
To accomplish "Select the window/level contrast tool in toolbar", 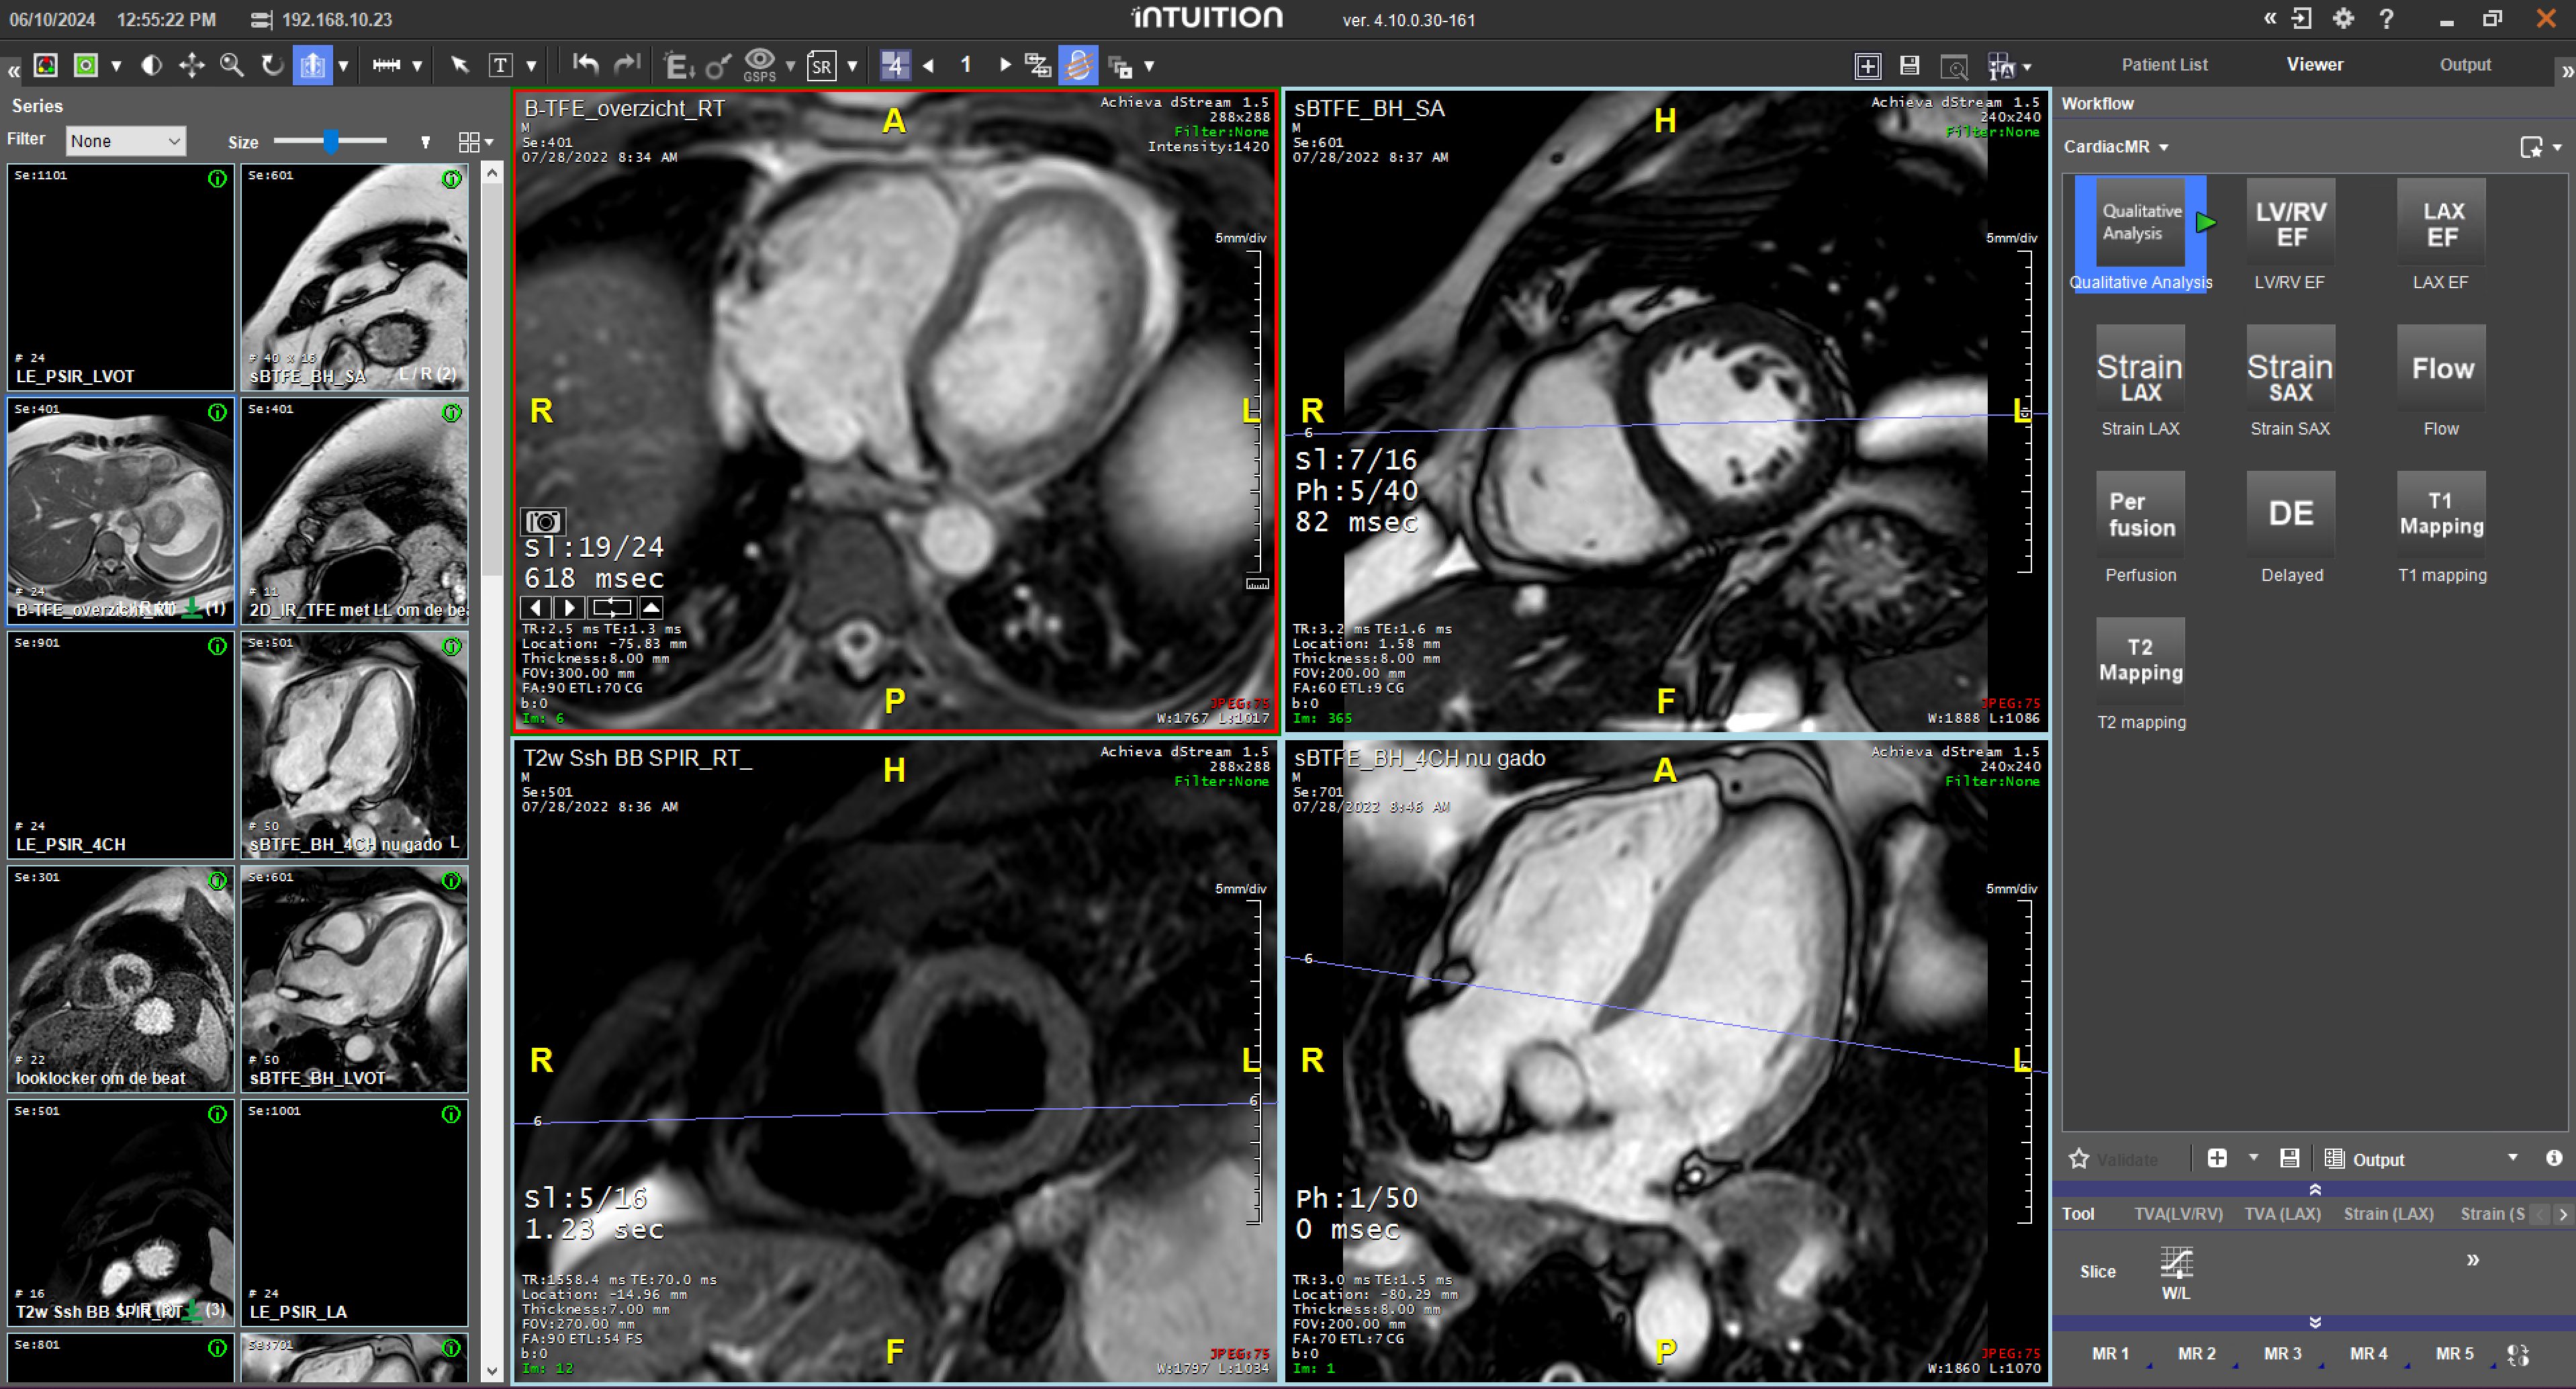I will 151,66.
